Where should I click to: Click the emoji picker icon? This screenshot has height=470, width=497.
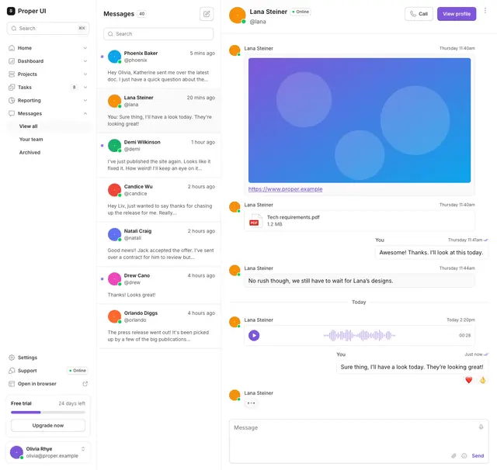point(464,456)
